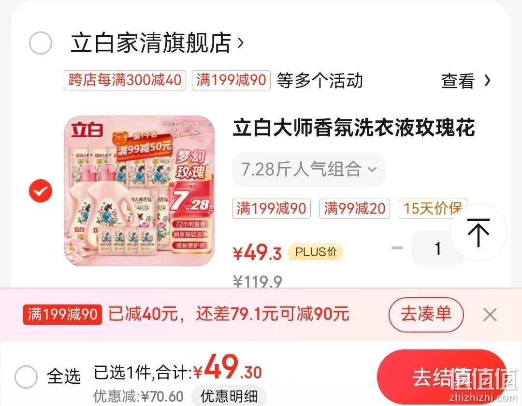Tap the 跨店每满300减40 promotion tag
The height and width of the screenshot is (406, 522).
click(x=125, y=80)
